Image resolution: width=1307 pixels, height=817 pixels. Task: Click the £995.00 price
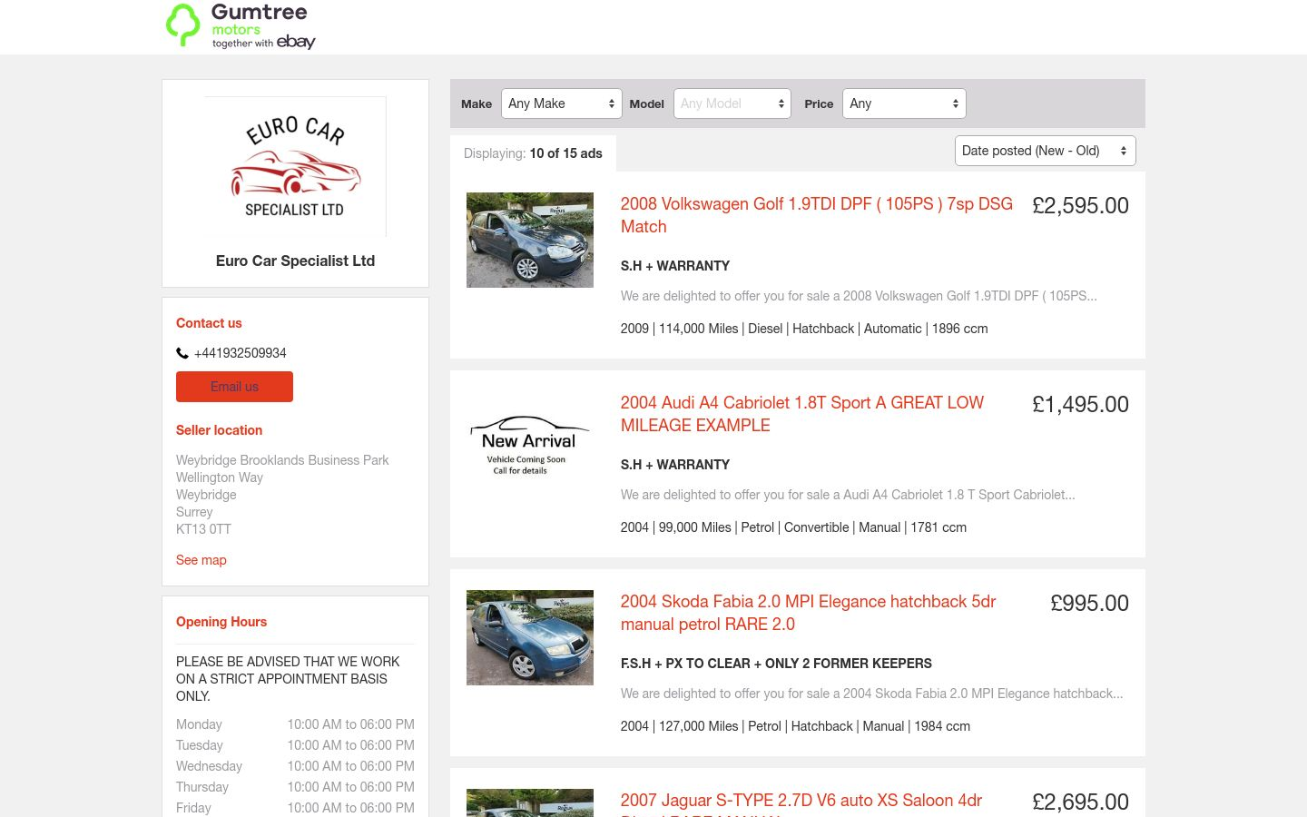click(x=1089, y=604)
